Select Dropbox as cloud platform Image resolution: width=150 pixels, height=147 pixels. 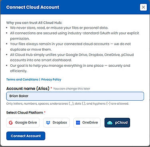[x=56, y=123]
